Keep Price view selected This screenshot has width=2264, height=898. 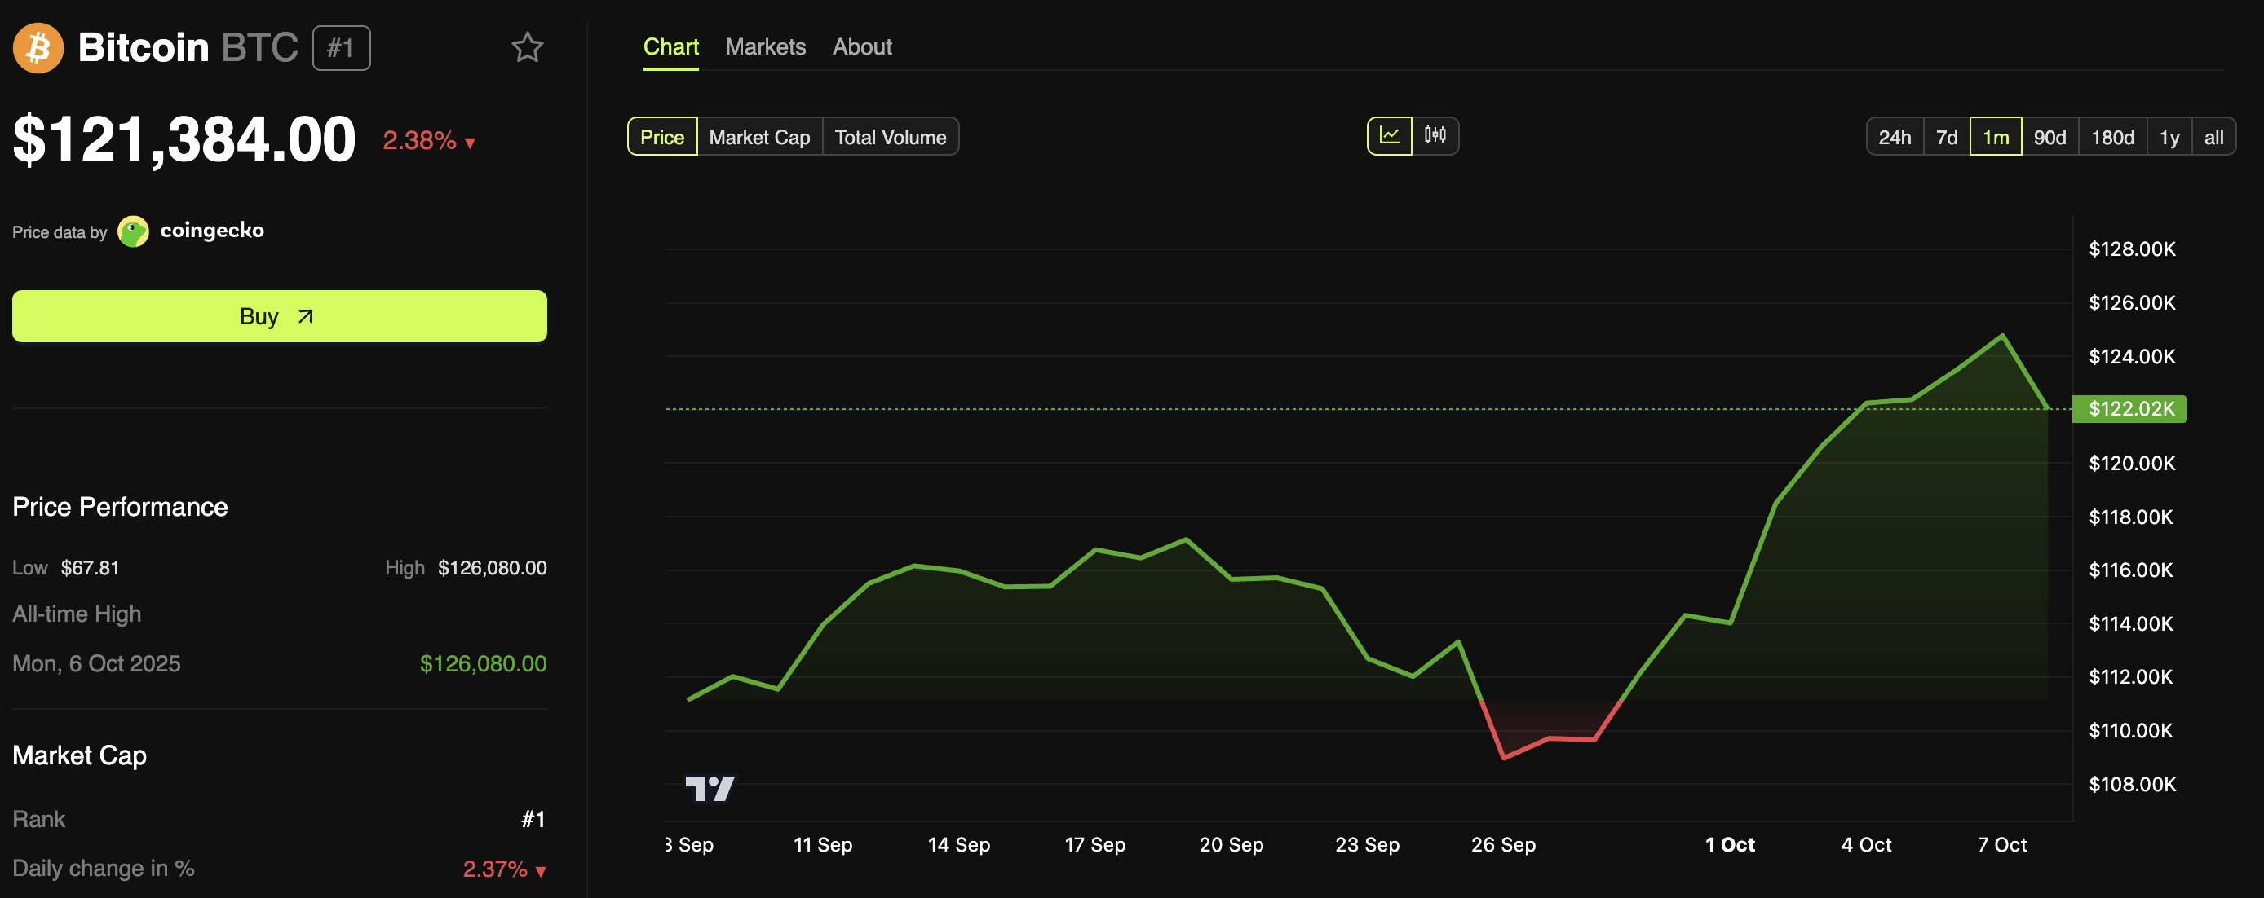(661, 137)
